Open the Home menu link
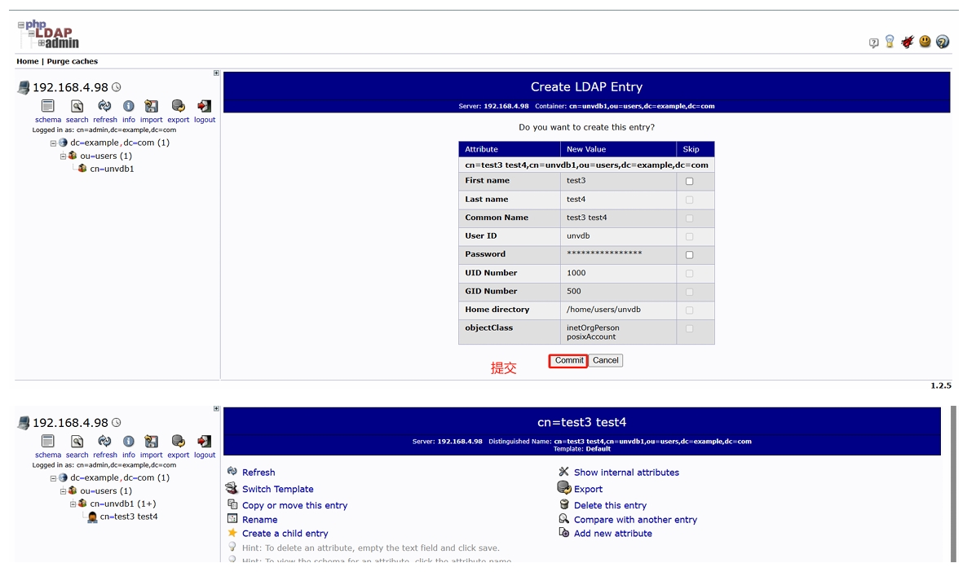Screen dimensions: 976x572 [28, 61]
